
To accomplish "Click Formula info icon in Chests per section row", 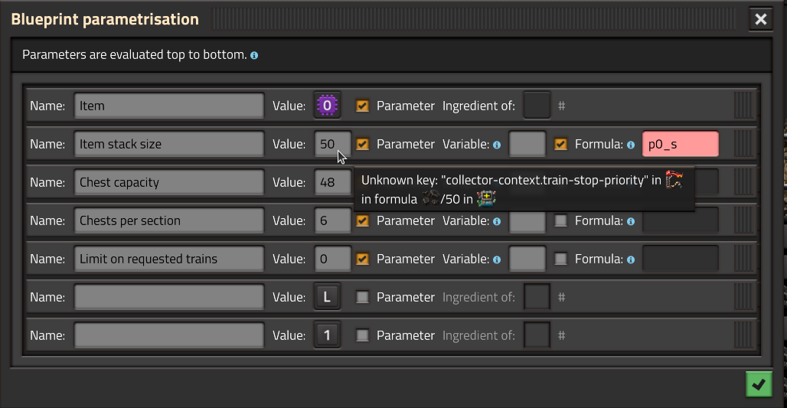I will click(631, 221).
